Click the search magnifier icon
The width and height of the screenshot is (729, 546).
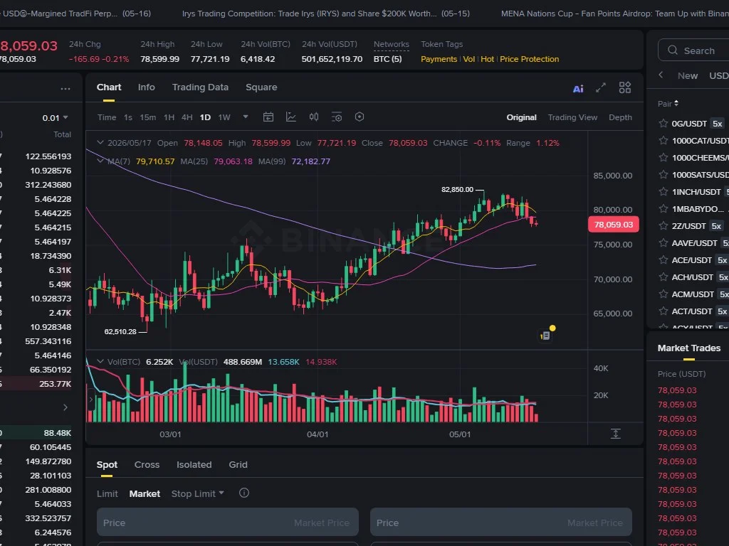coord(672,50)
